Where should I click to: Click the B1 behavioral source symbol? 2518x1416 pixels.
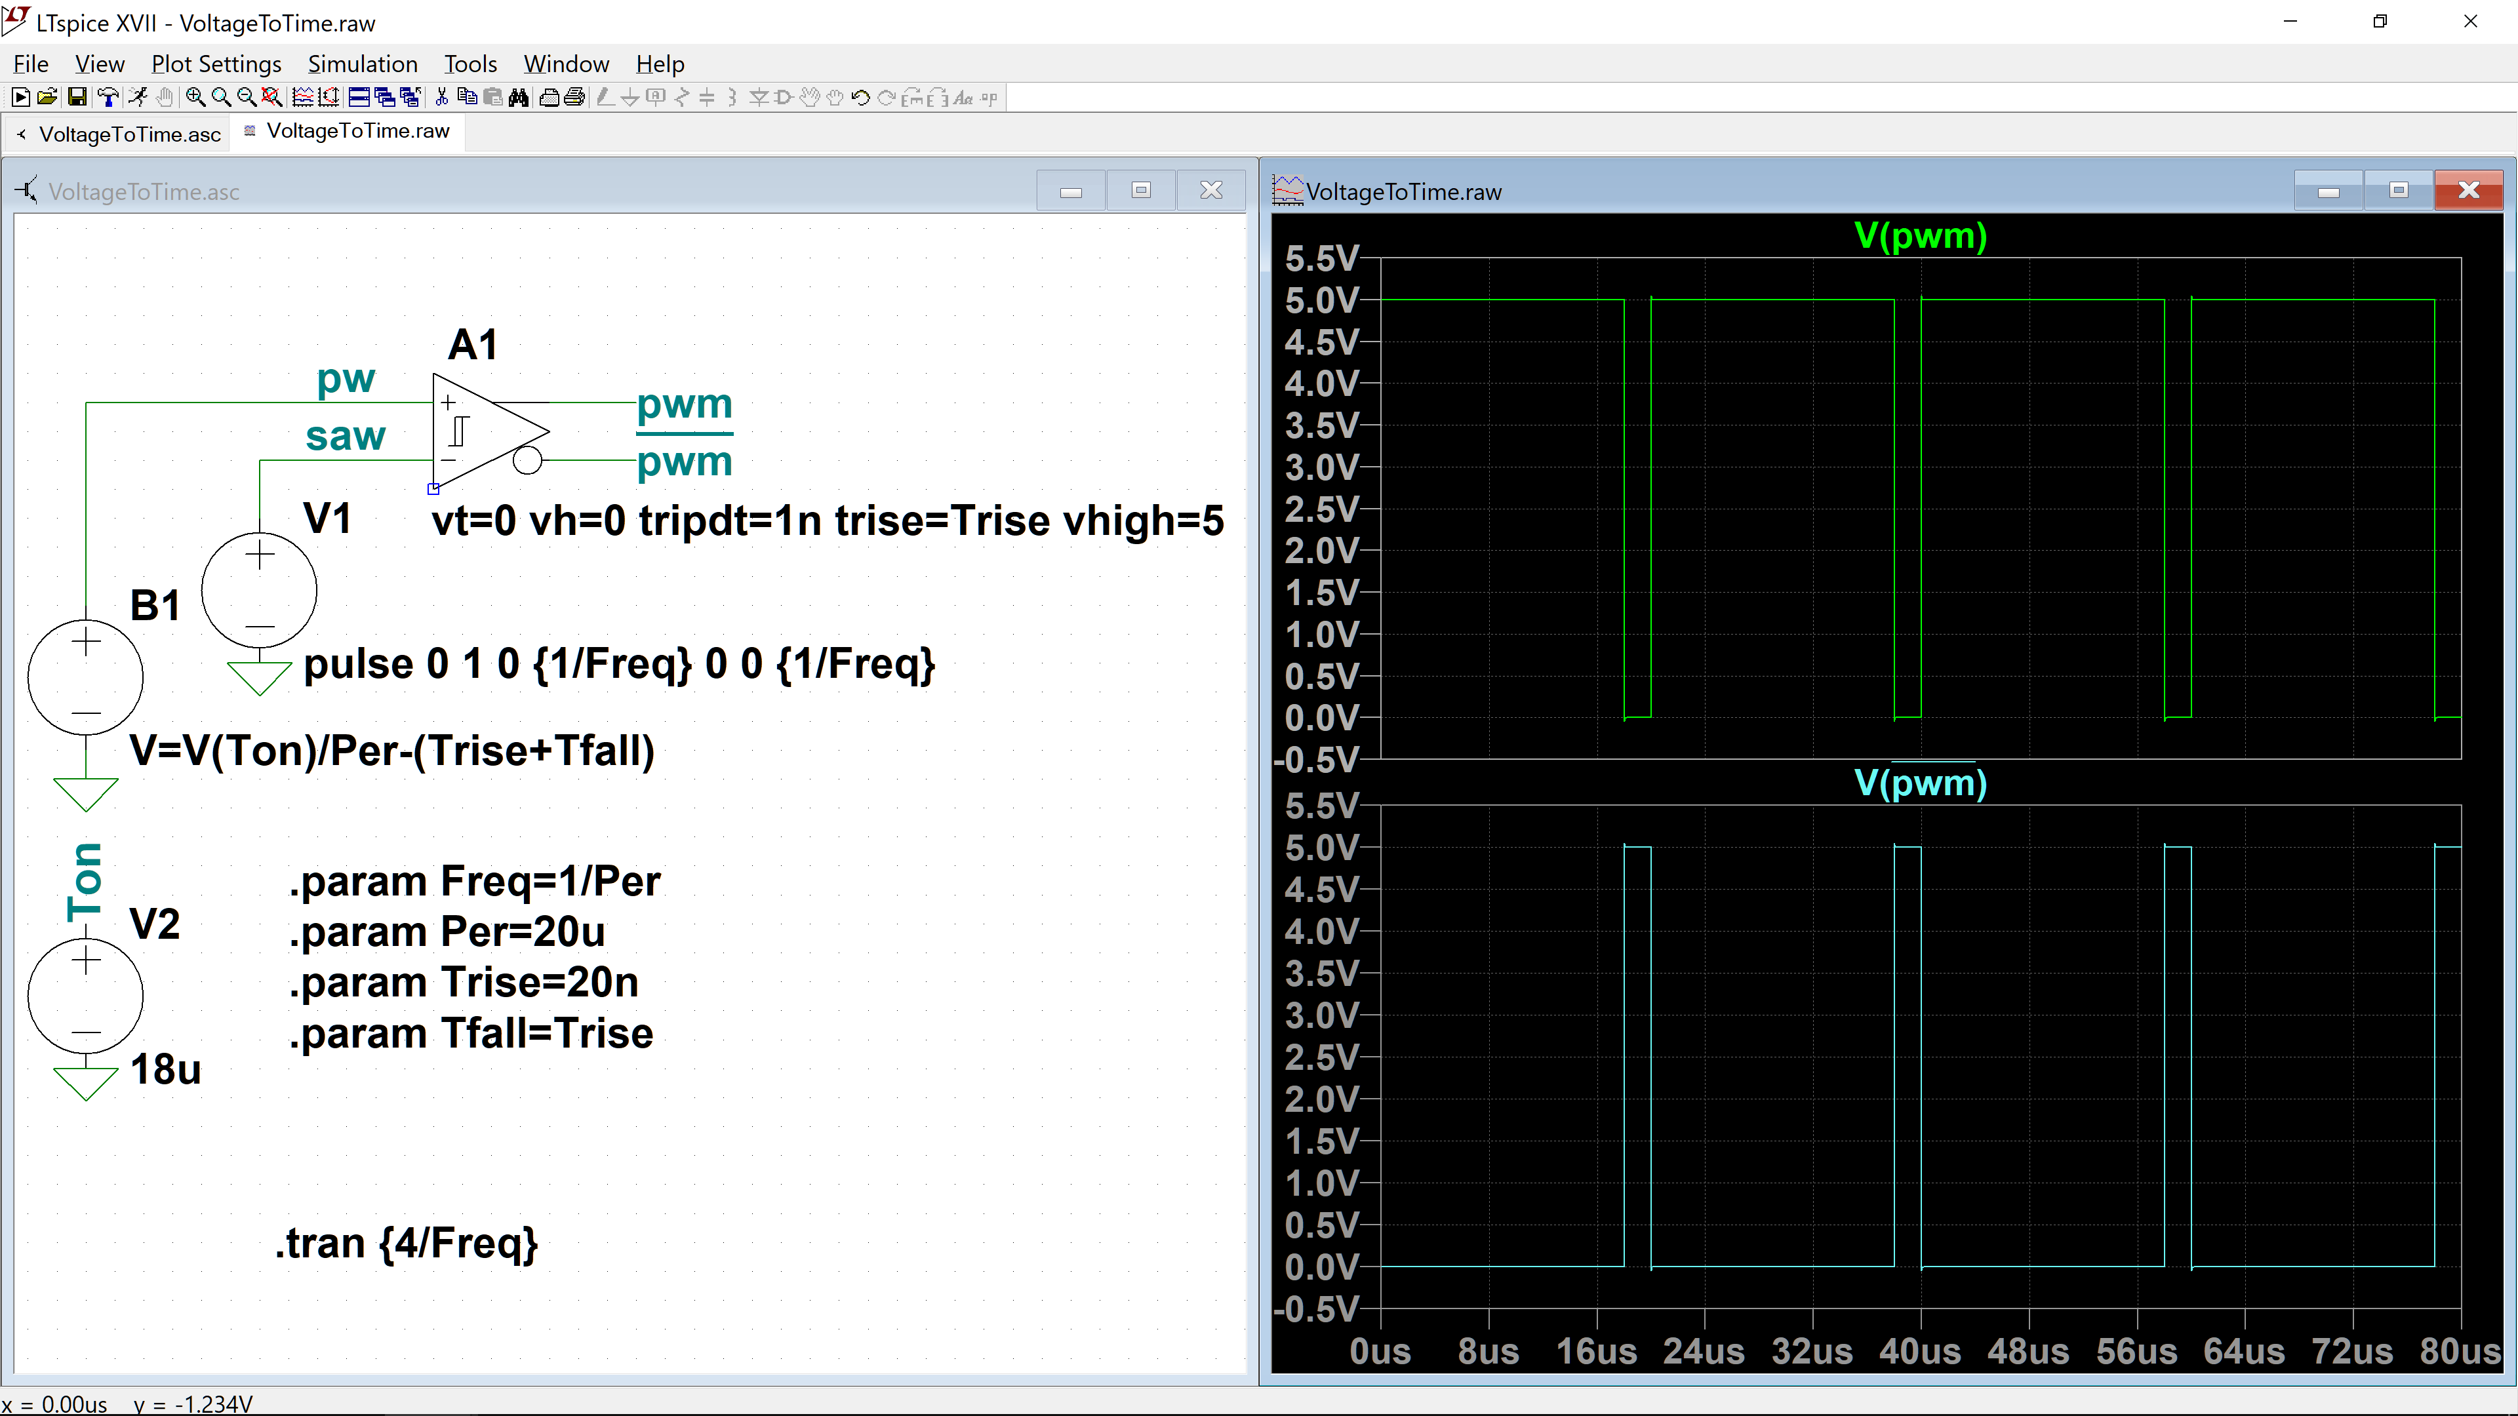[86, 677]
